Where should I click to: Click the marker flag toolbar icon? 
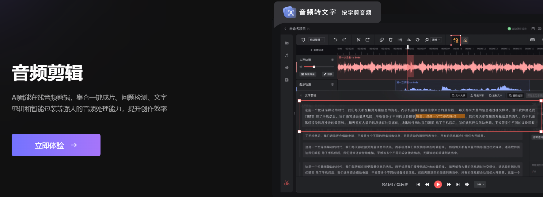303,40
